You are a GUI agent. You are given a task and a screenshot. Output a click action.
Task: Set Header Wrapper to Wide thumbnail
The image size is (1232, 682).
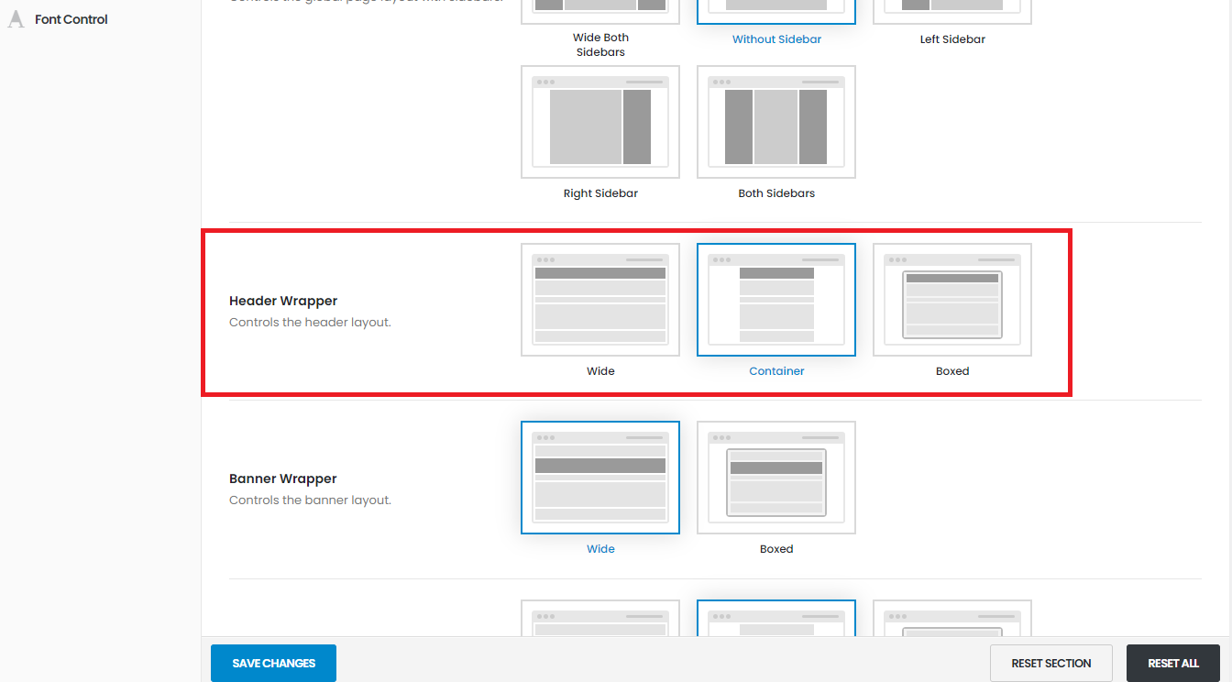(600, 300)
